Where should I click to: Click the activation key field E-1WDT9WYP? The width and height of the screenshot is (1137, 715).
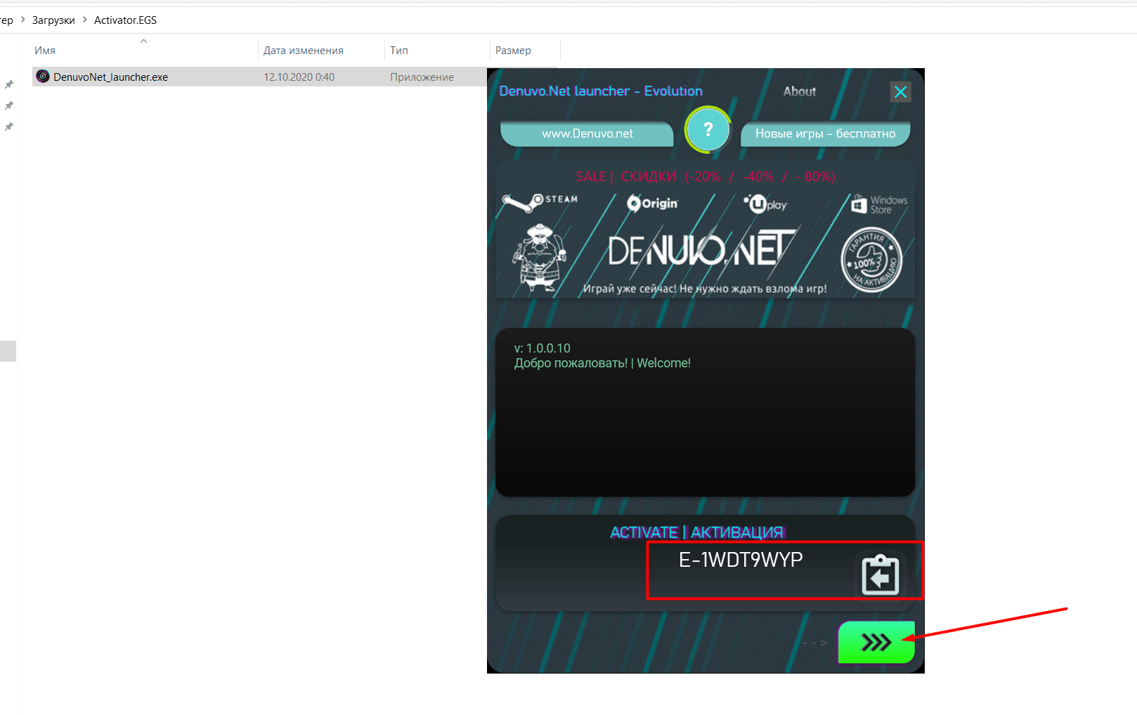coord(741,560)
